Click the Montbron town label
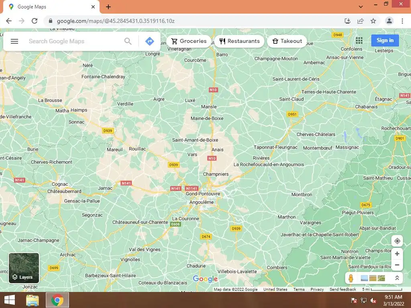411x308 pixels. click(302, 195)
